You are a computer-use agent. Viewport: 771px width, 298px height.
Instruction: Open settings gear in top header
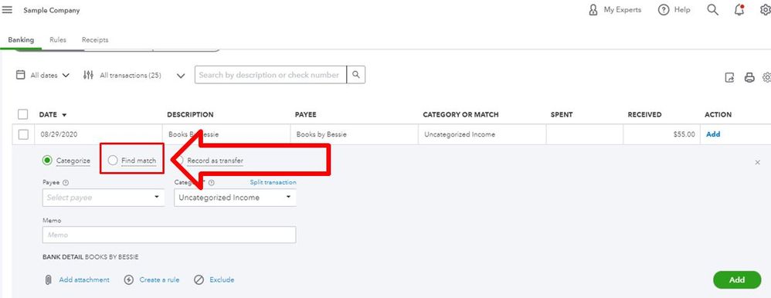point(766,10)
